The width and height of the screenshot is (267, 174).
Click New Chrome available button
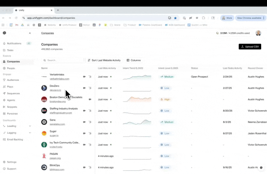click(250, 18)
